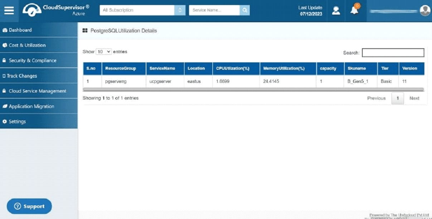Select page 1 in pagination
432x219 pixels.
(398, 98)
